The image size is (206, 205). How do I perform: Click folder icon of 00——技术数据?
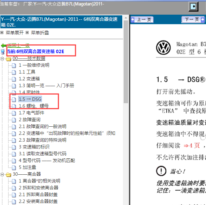9,59
